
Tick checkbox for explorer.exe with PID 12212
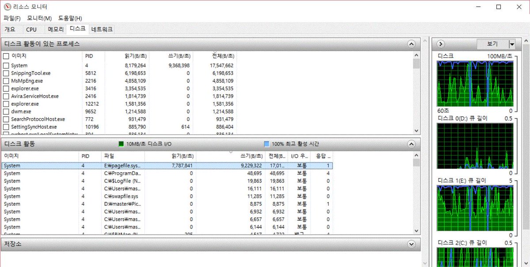(6, 104)
